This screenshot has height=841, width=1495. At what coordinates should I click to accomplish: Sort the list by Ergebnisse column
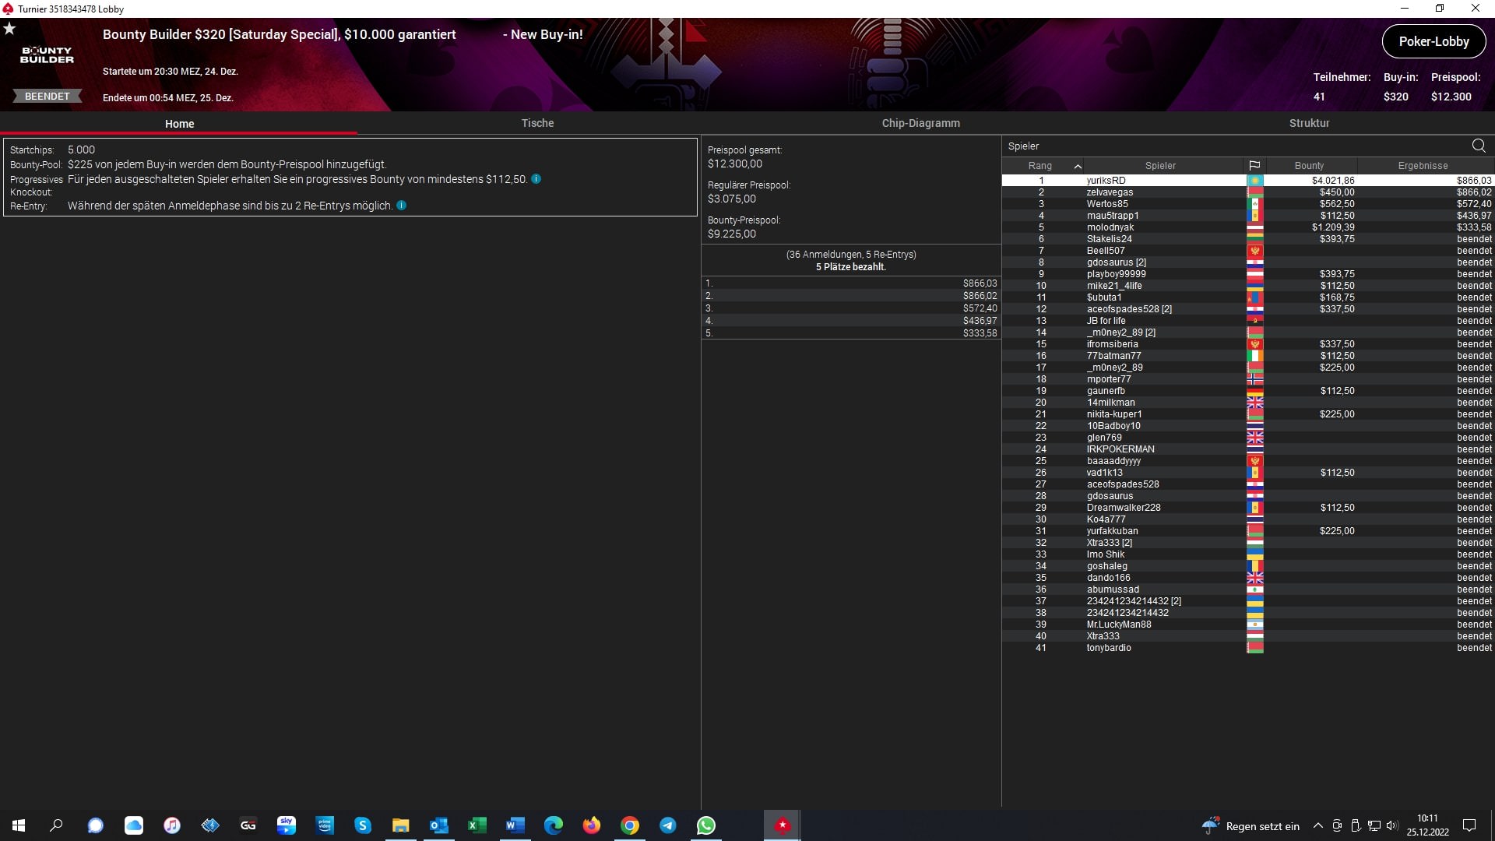(x=1422, y=166)
